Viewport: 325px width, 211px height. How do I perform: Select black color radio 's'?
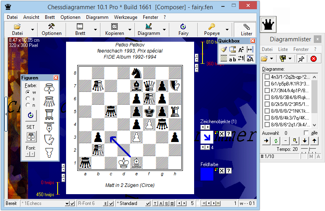click(x=28, y=99)
